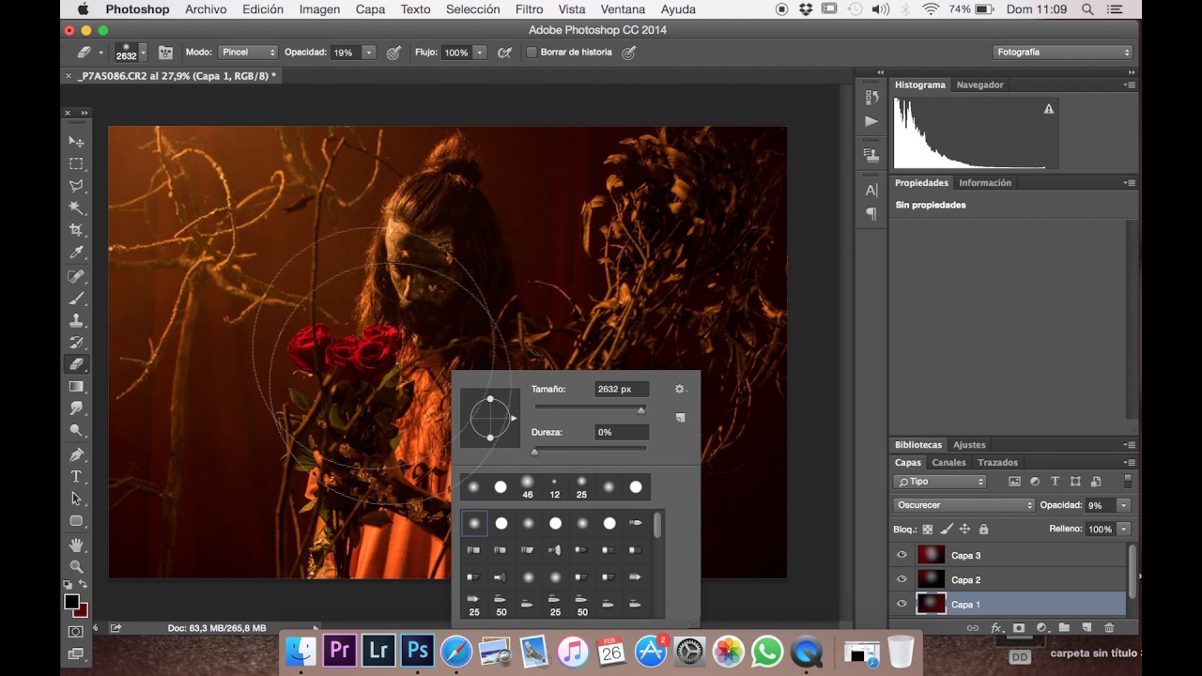The width and height of the screenshot is (1202, 676).
Task: Open brush preset settings gear
Action: click(680, 389)
